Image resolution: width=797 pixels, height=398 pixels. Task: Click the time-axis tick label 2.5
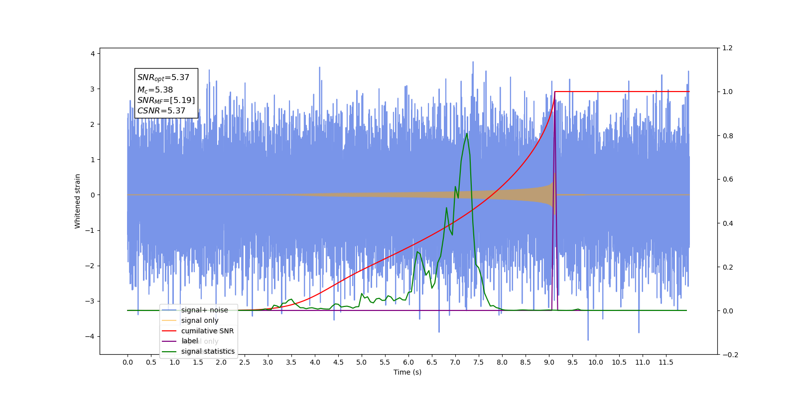point(245,362)
